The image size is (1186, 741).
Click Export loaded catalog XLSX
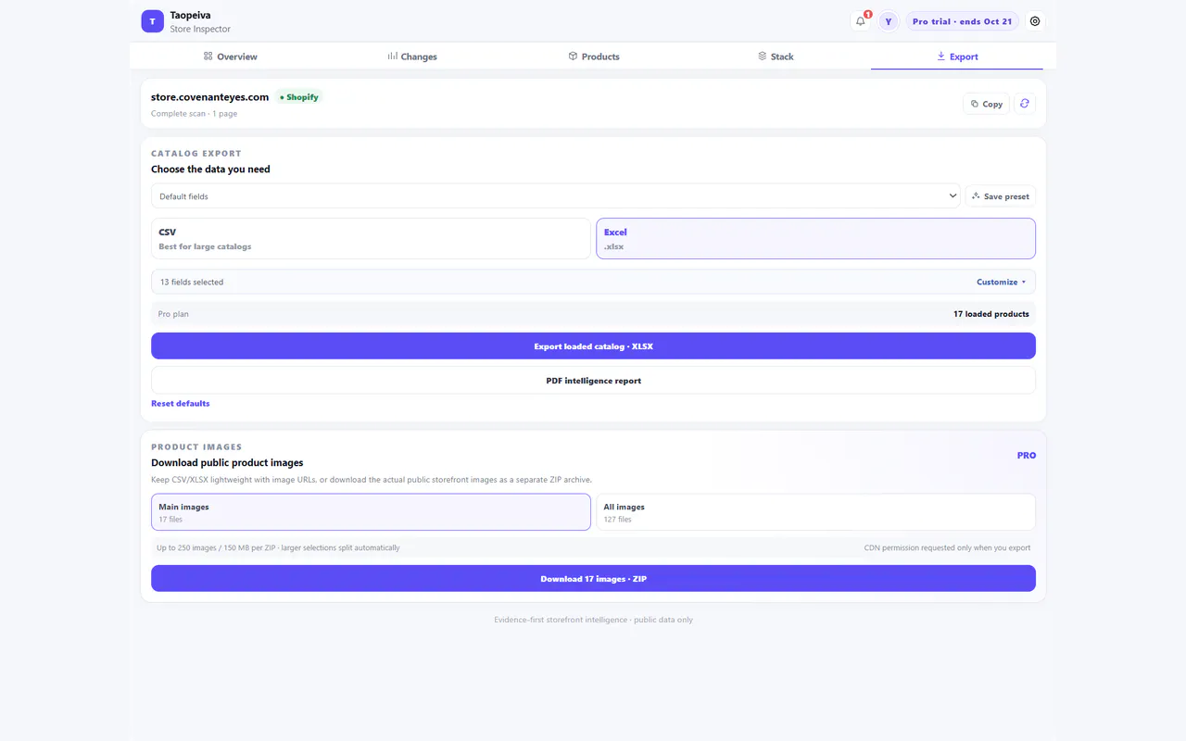[593, 346]
